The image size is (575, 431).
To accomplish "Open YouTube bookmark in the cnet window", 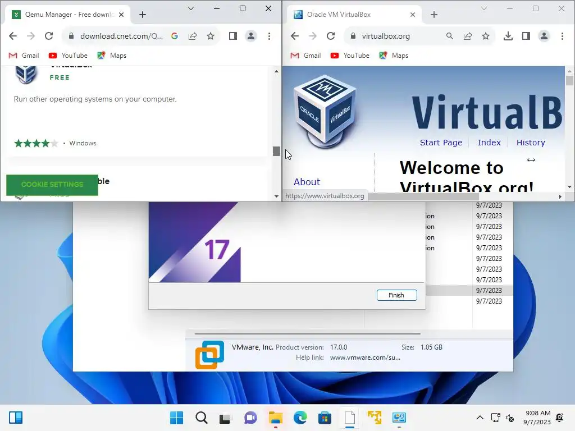I will coord(68,56).
